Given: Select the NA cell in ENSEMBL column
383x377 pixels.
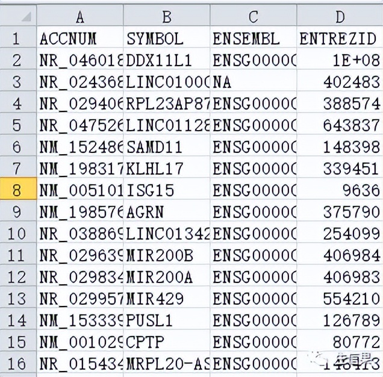Looking at the screenshot, I should (254, 80).
